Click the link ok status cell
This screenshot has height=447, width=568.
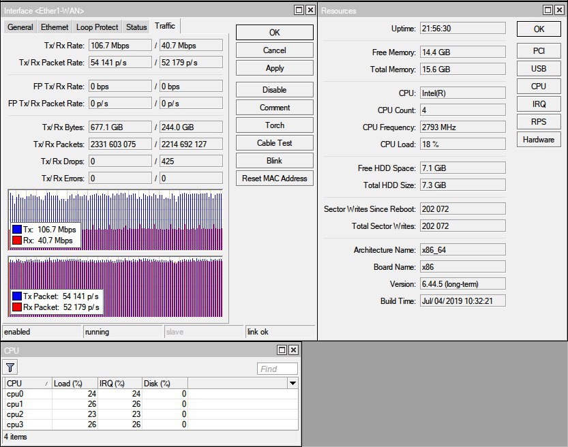click(280, 332)
